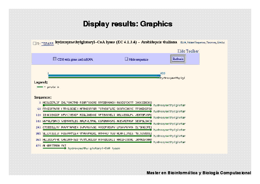Click the hydroxymethylglutar label on row 61
The image size is (260, 184).
[x=169, y=111]
